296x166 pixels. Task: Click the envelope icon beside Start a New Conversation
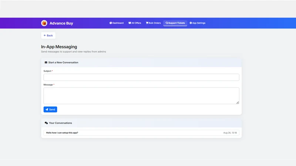(x=46, y=62)
